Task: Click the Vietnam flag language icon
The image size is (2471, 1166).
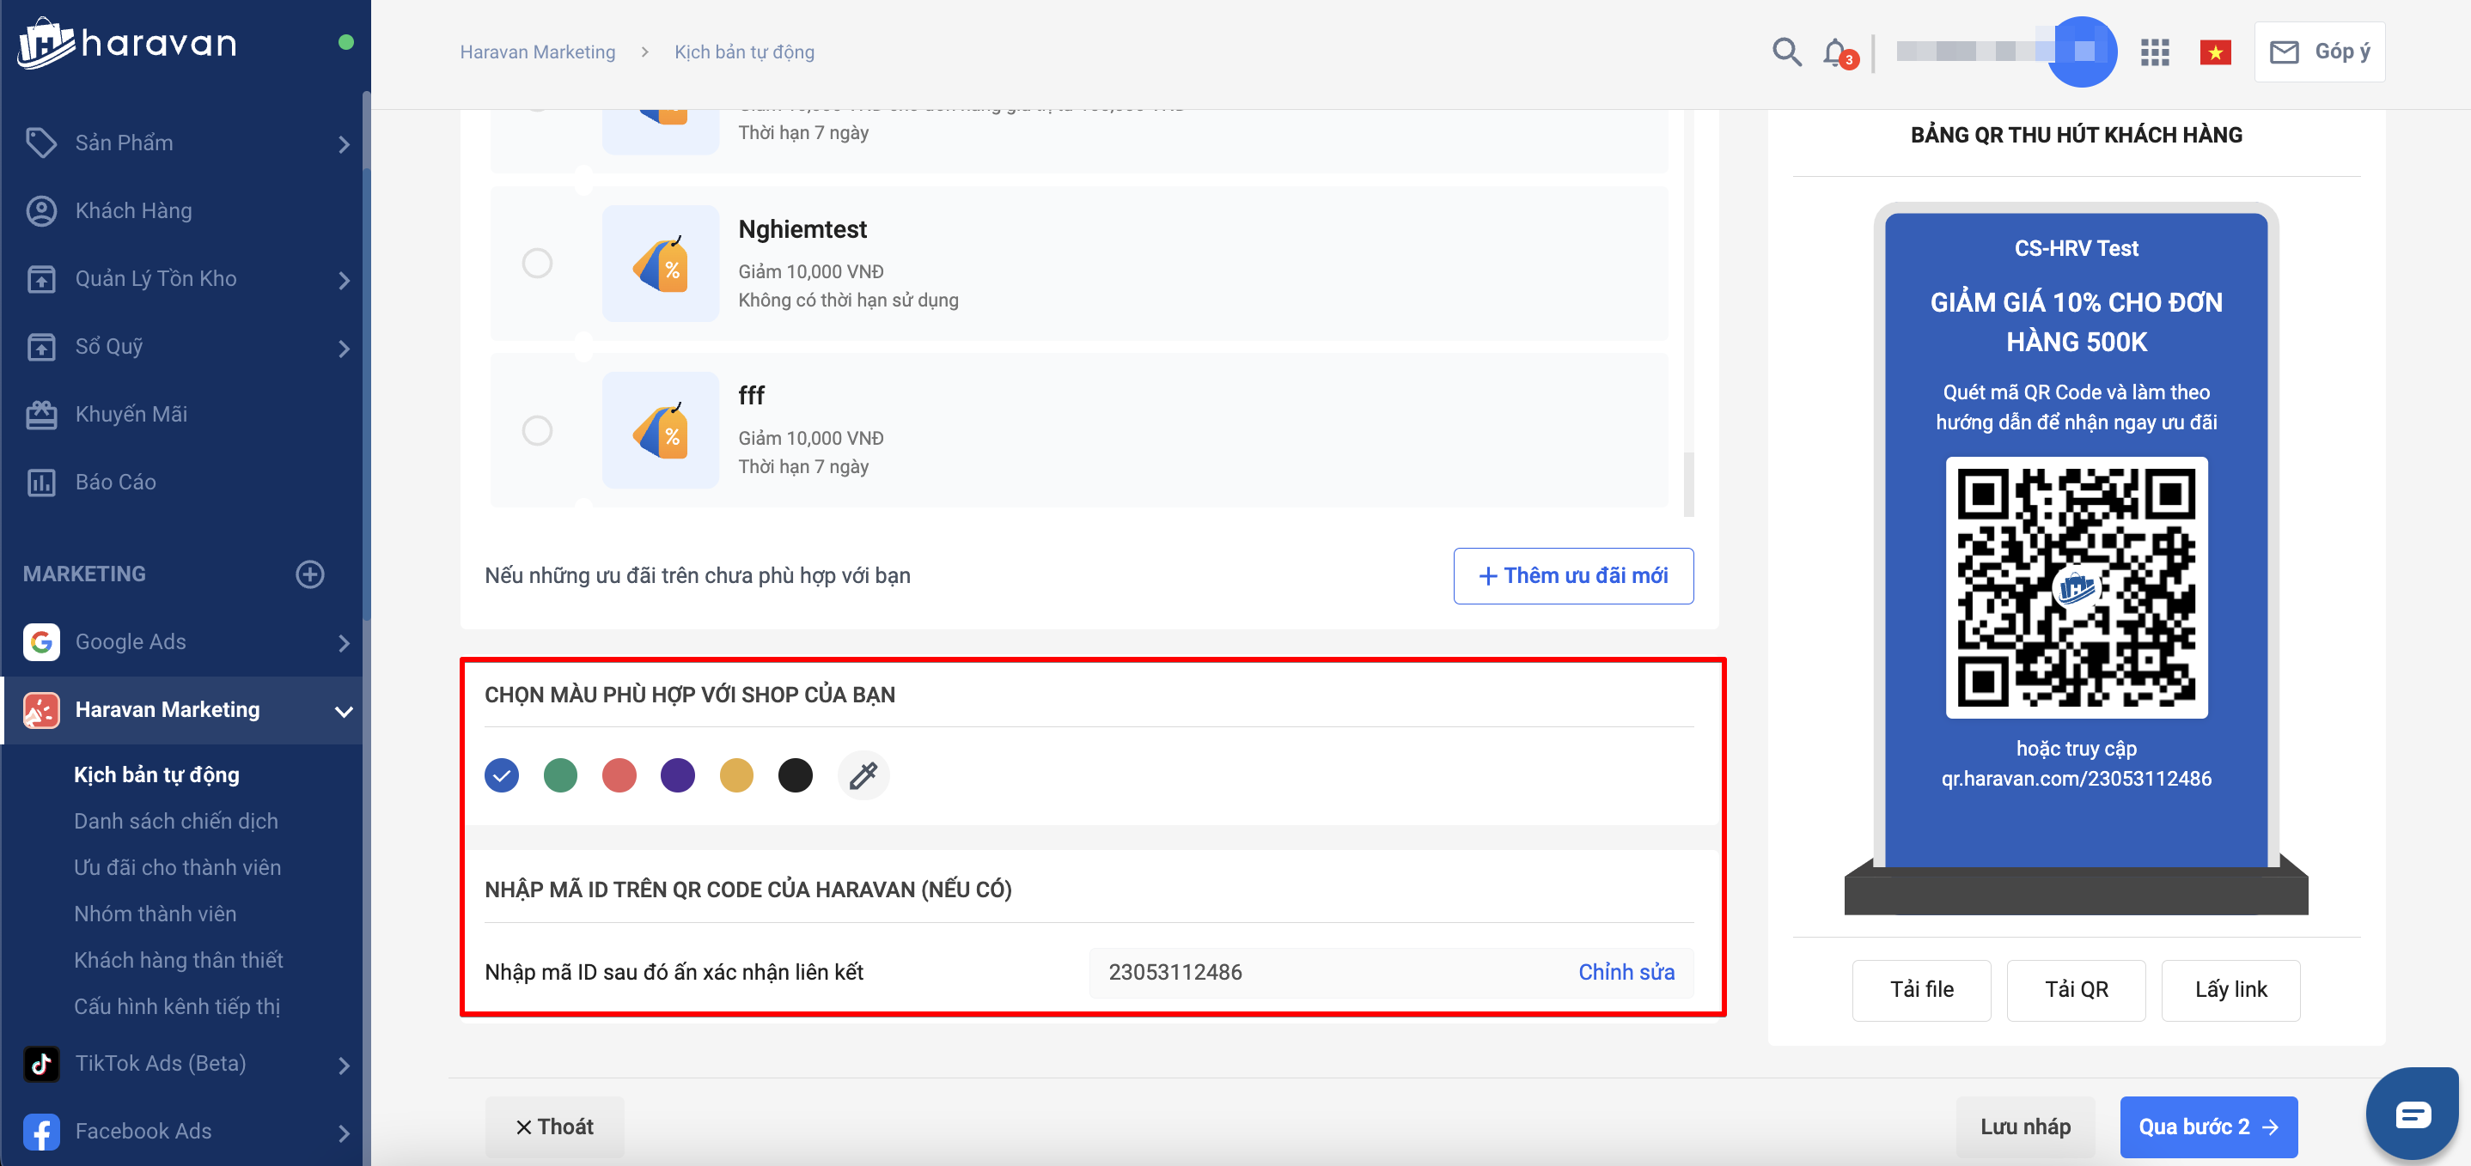Action: coord(2215,52)
